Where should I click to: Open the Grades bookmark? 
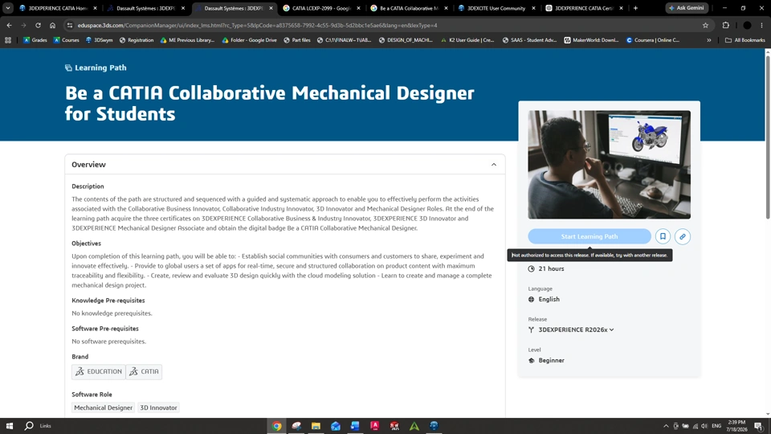point(35,40)
